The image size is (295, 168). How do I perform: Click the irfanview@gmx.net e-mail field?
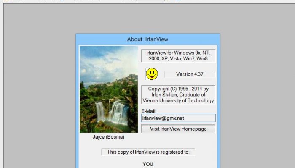[178, 118]
